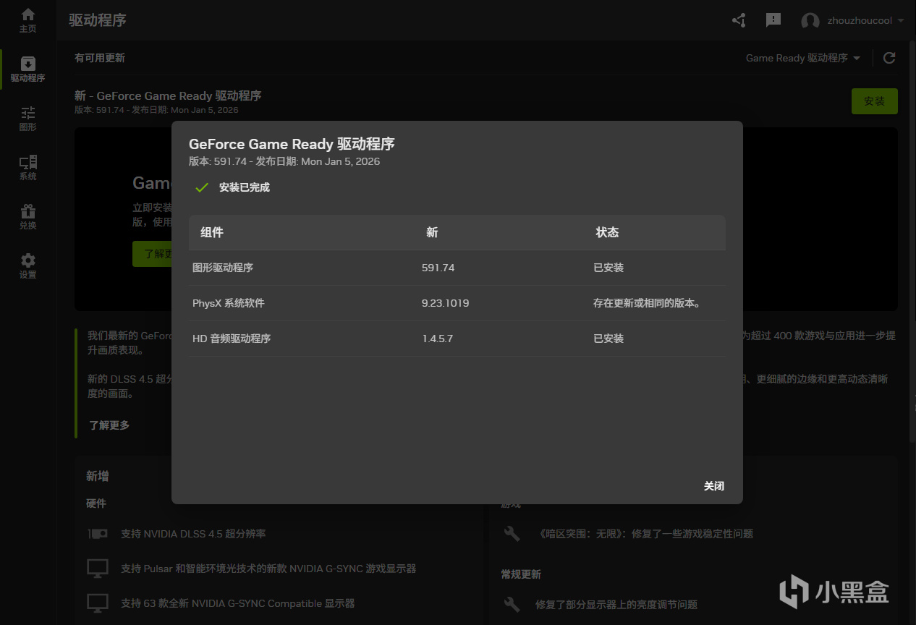Click 支持 NVIDIA DLSS 4.5 超分辨率 entry
This screenshot has width=916, height=625.
tap(193, 534)
